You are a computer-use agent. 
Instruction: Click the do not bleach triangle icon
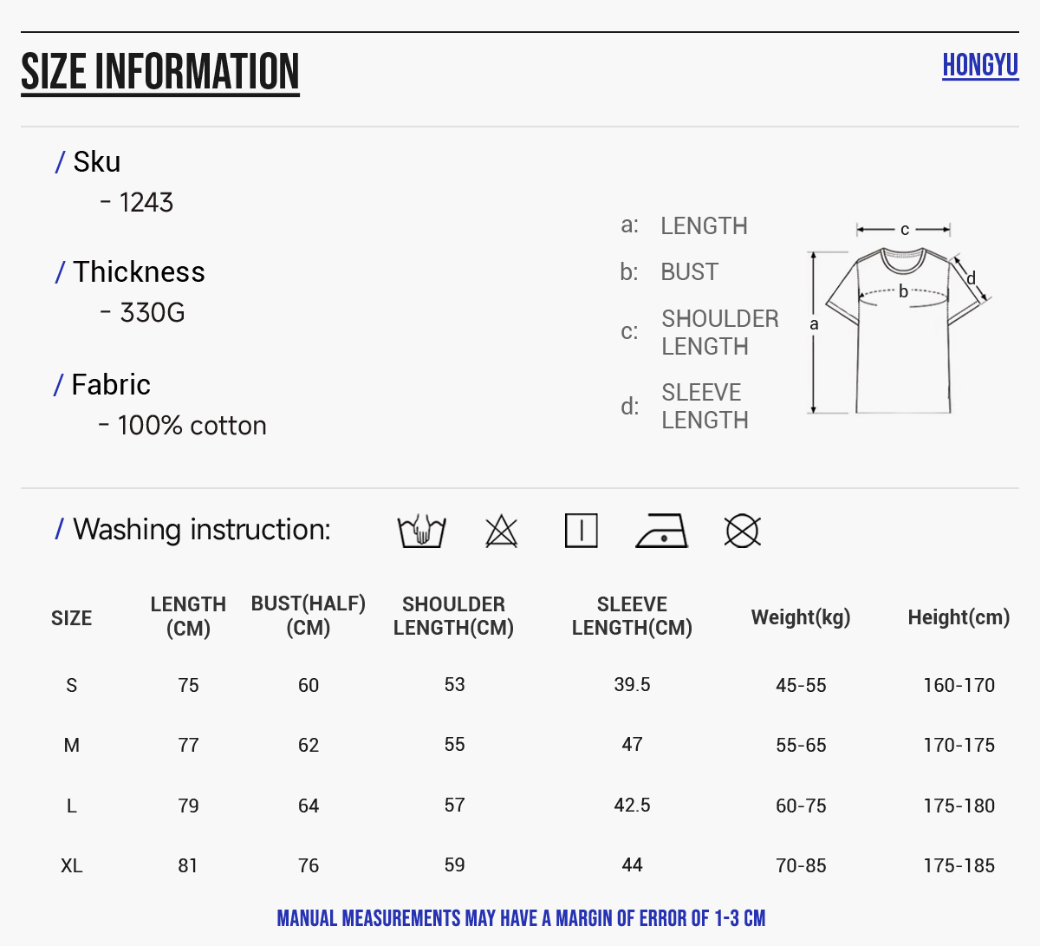point(501,531)
